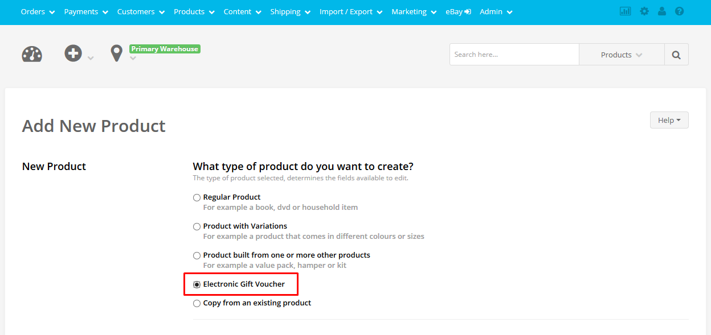The image size is (711, 335).
Task: Click the warehouse location pin icon
Action: [116, 53]
